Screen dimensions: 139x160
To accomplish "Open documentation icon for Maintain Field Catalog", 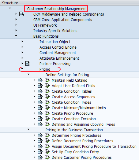I will (x=40, y=80).
